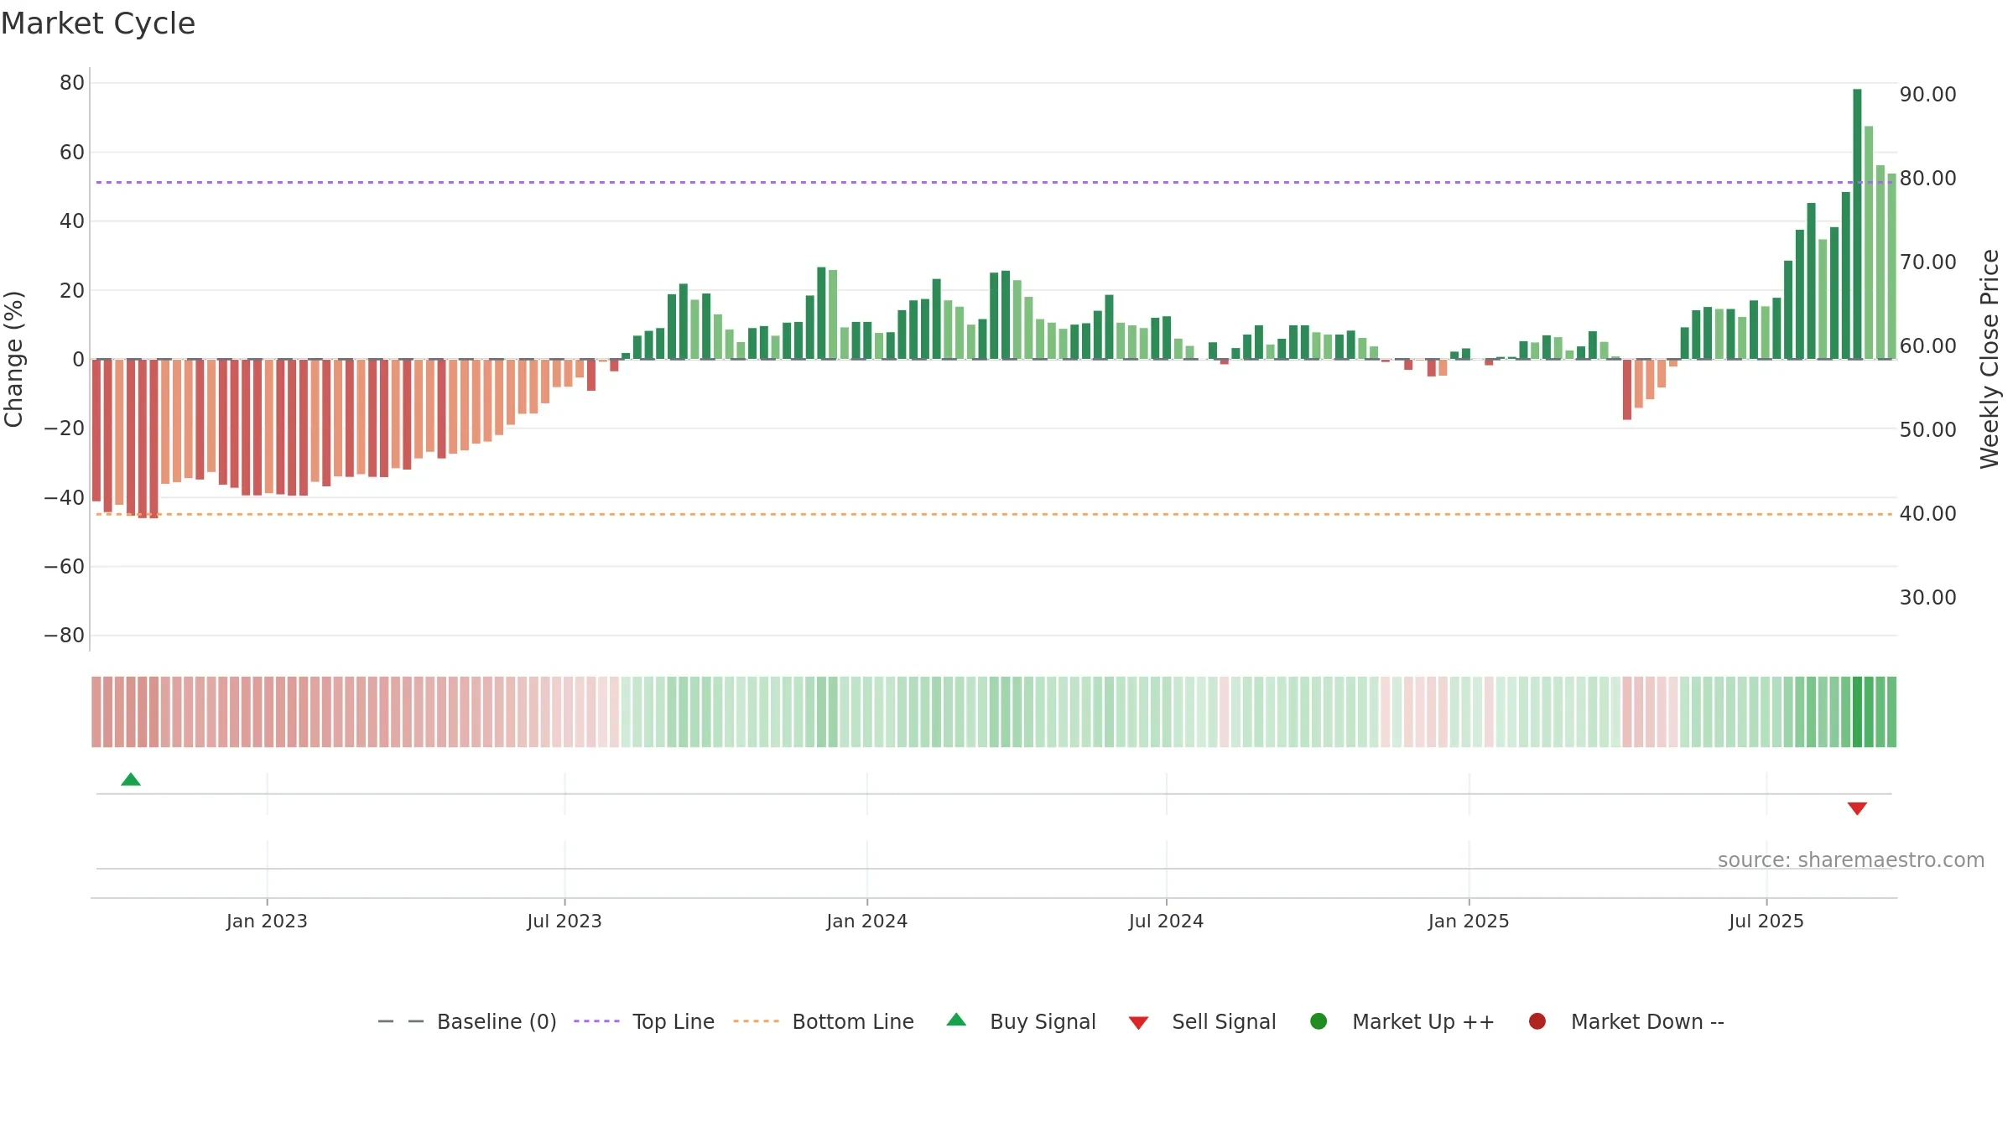Toggle Buy Signal legend entry
The width and height of the screenshot is (2013, 1132).
pos(1021,1022)
